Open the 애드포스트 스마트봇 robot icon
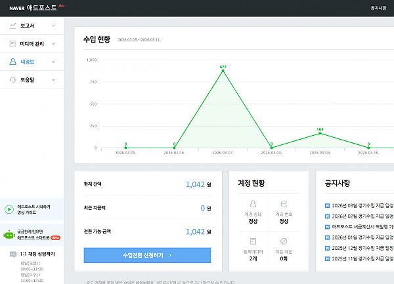394x284 pixels. coord(9,234)
